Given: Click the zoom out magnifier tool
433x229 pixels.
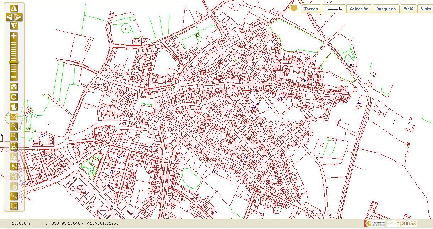Looking at the screenshot, I should [x=13, y=136].
